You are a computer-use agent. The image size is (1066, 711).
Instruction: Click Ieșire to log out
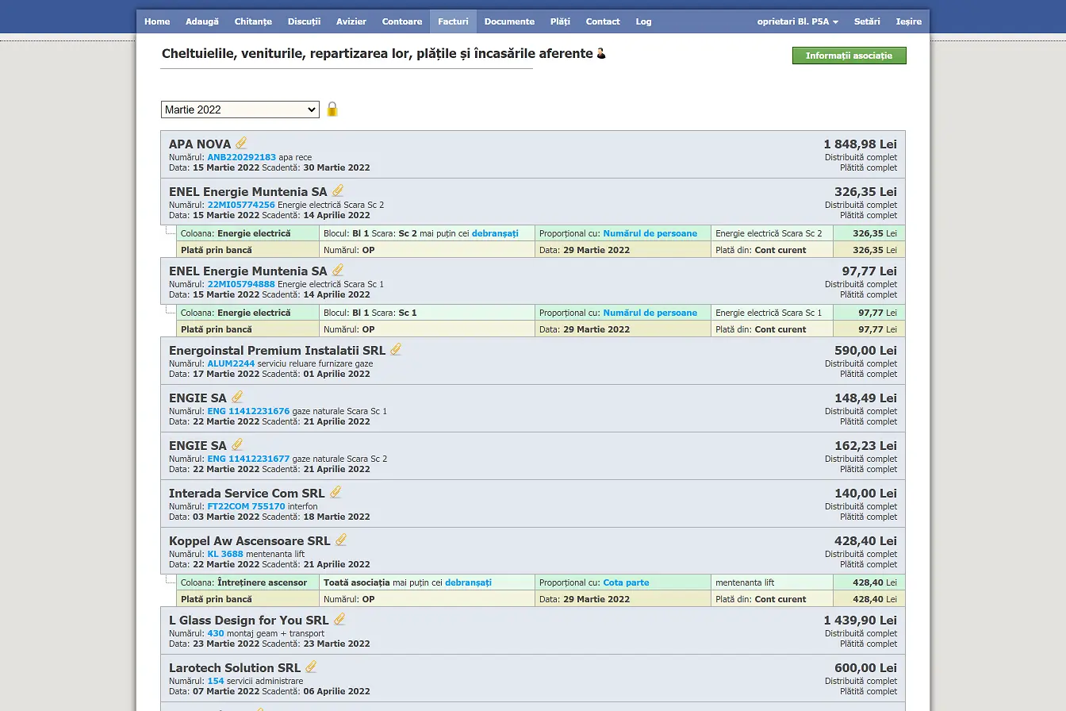(908, 21)
